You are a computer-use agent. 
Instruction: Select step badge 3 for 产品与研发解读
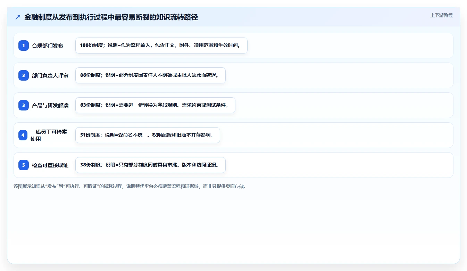click(x=24, y=105)
